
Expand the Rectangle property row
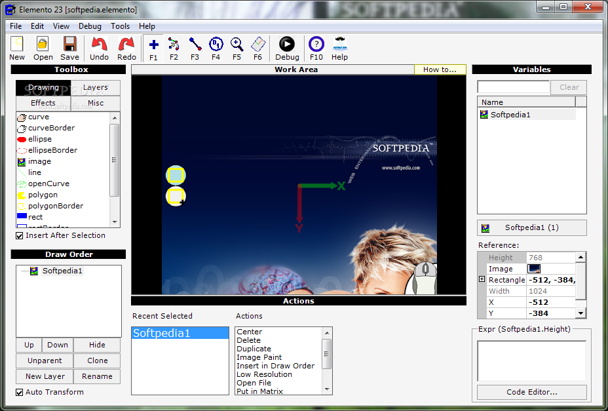(x=482, y=279)
